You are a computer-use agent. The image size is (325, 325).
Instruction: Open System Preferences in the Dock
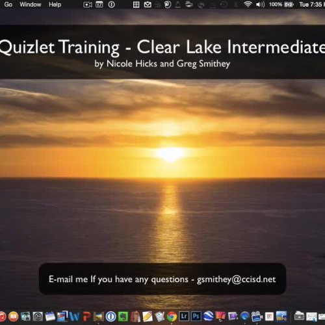click(38, 317)
